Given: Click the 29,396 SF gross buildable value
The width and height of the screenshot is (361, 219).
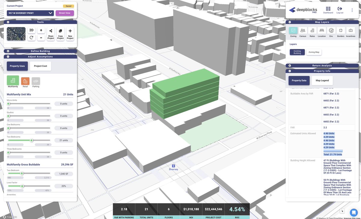Looking at the screenshot, I should pos(67,165).
